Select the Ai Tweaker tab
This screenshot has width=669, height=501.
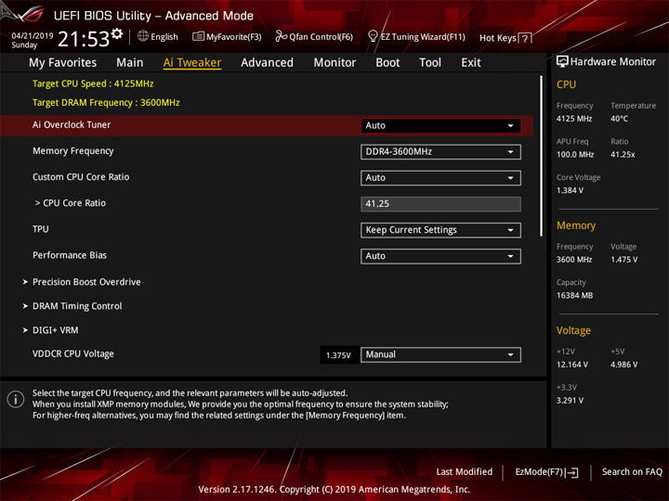(192, 63)
